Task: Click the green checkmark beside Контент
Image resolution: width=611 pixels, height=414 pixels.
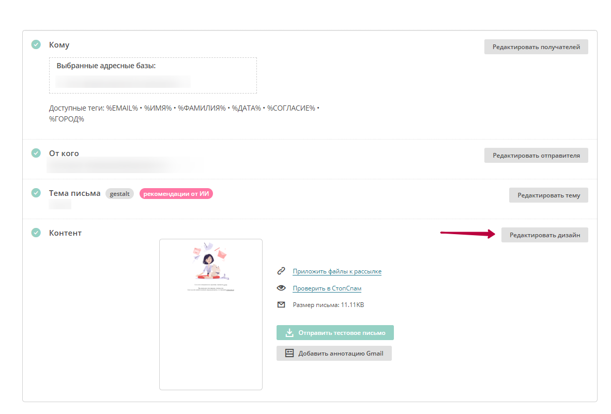Action: [36, 233]
